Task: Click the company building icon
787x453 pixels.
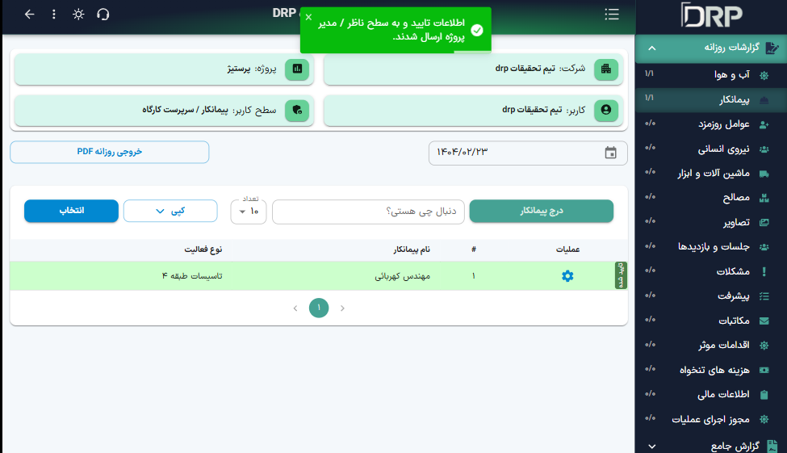Action: 606,69
